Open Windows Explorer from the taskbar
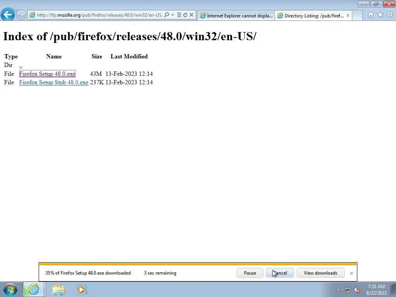 coord(58,290)
